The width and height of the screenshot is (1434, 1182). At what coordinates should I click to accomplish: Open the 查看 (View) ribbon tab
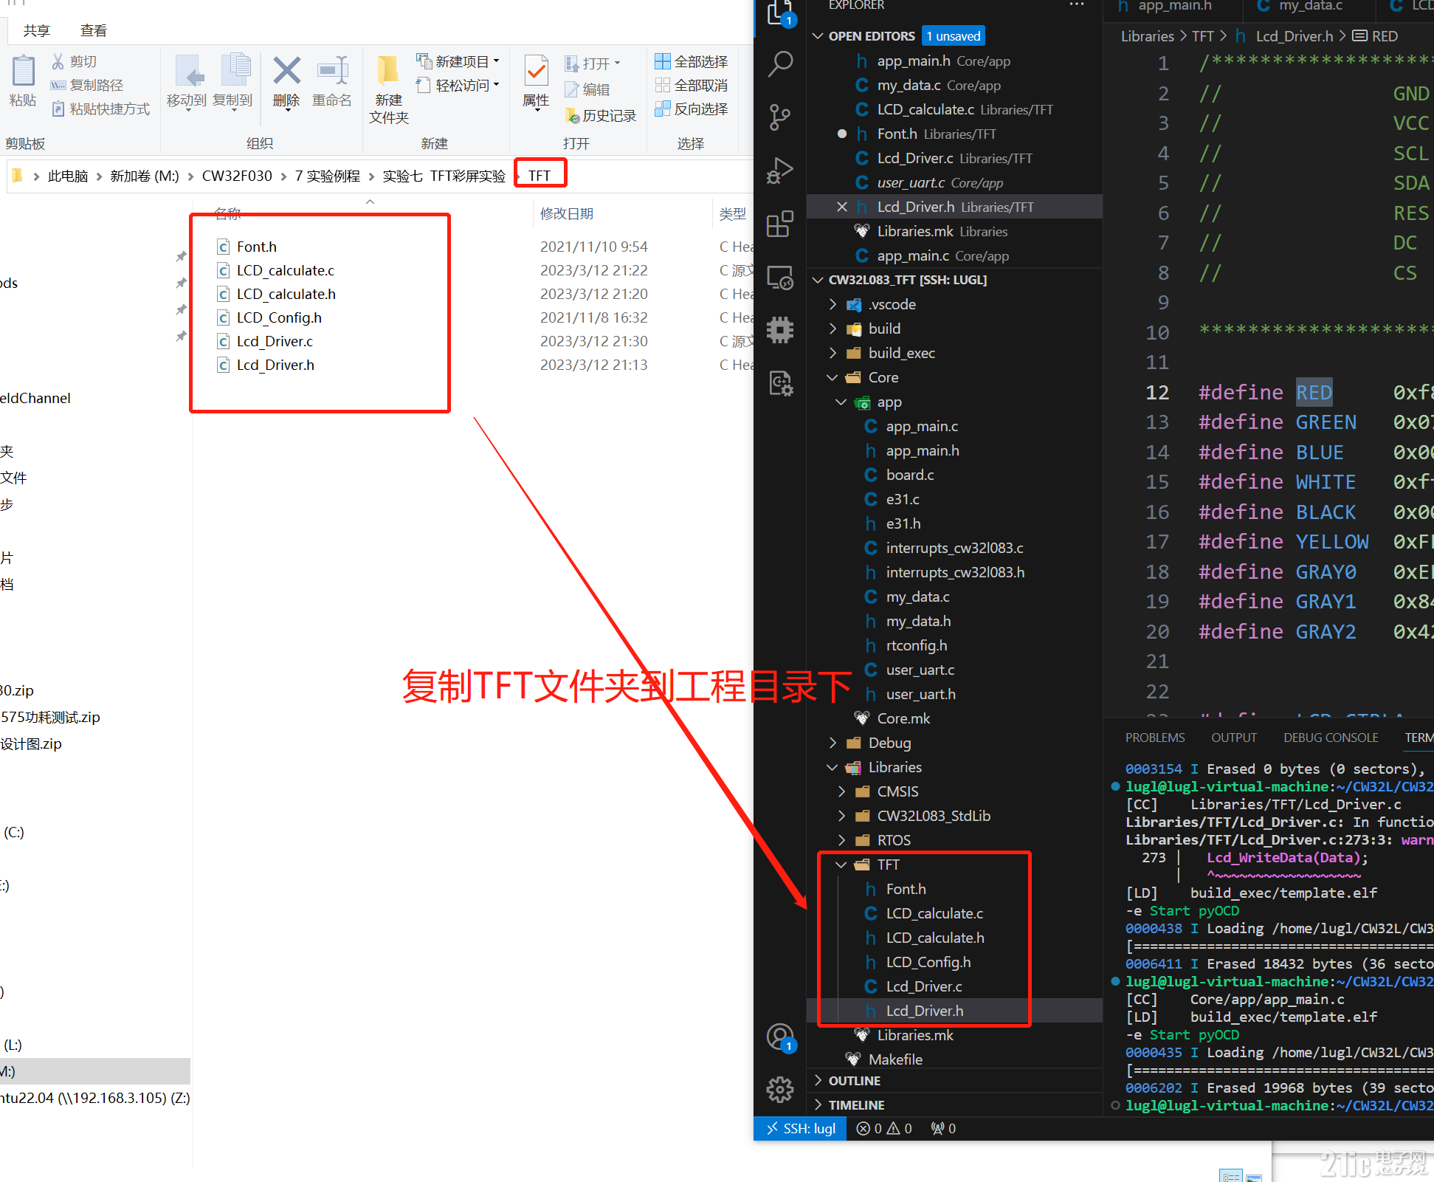tap(93, 30)
